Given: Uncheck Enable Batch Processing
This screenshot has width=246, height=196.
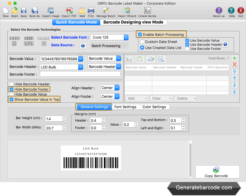Looking at the screenshot, I should (x=140, y=34).
